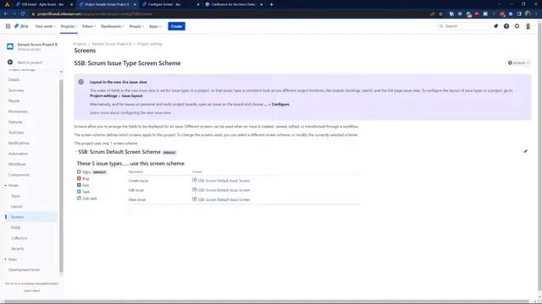Switch to the Confluence for Jira Users tab
The width and height of the screenshot is (542, 304).
coord(234,4)
